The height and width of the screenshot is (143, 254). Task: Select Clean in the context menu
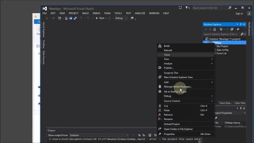186,55
